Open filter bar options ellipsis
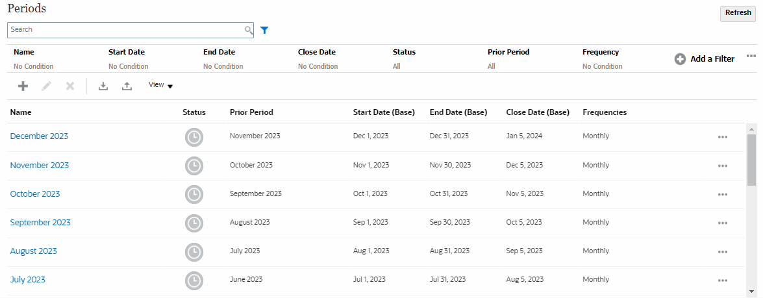This screenshot has width=763, height=298. 751,56
